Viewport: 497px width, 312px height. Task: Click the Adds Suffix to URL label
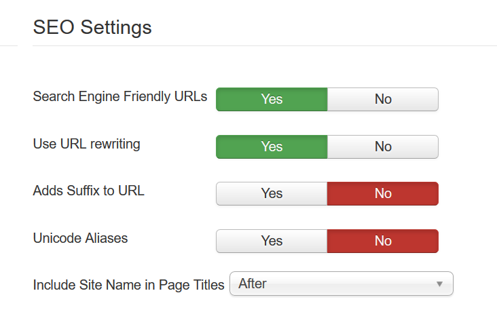tap(89, 191)
